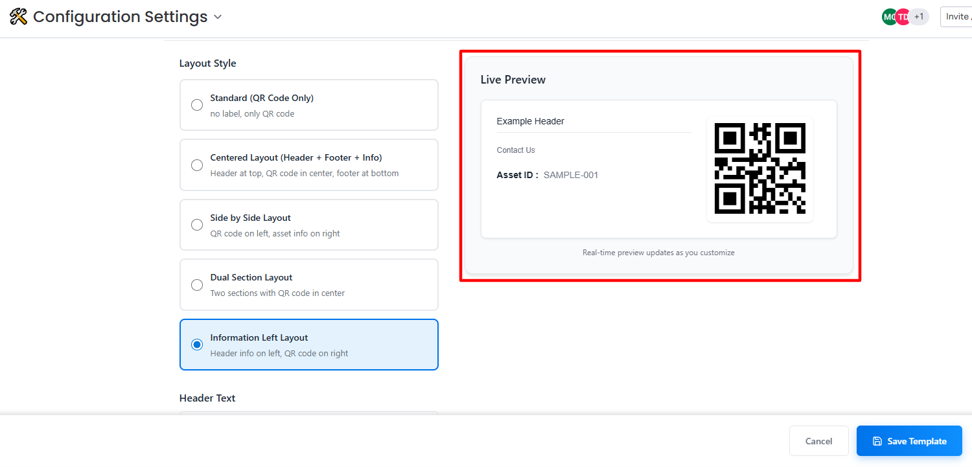The image size is (972, 467).
Task: Click the QR code preview image
Action: (x=760, y=168)
